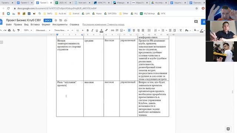Open the cell background fill color
The width and height of the screenshot is (237, 133).
click(x=196, y=30)
